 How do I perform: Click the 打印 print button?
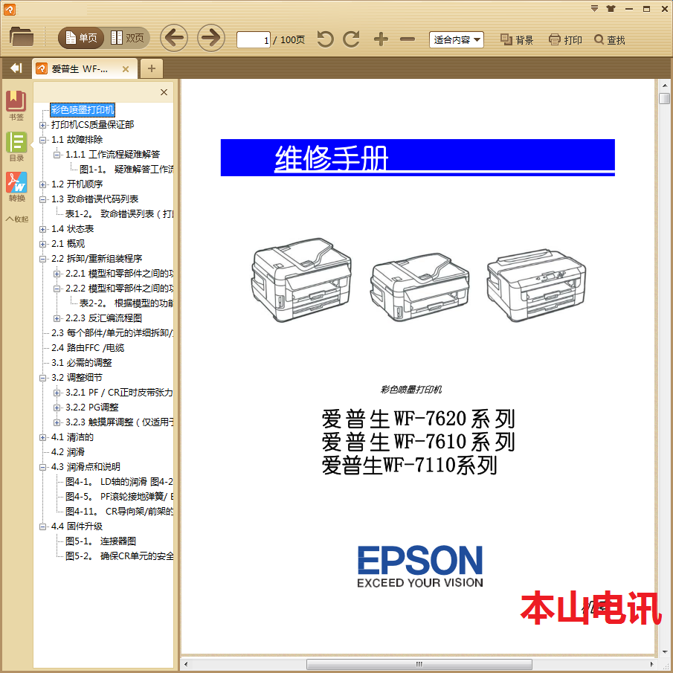coord(565,40)
